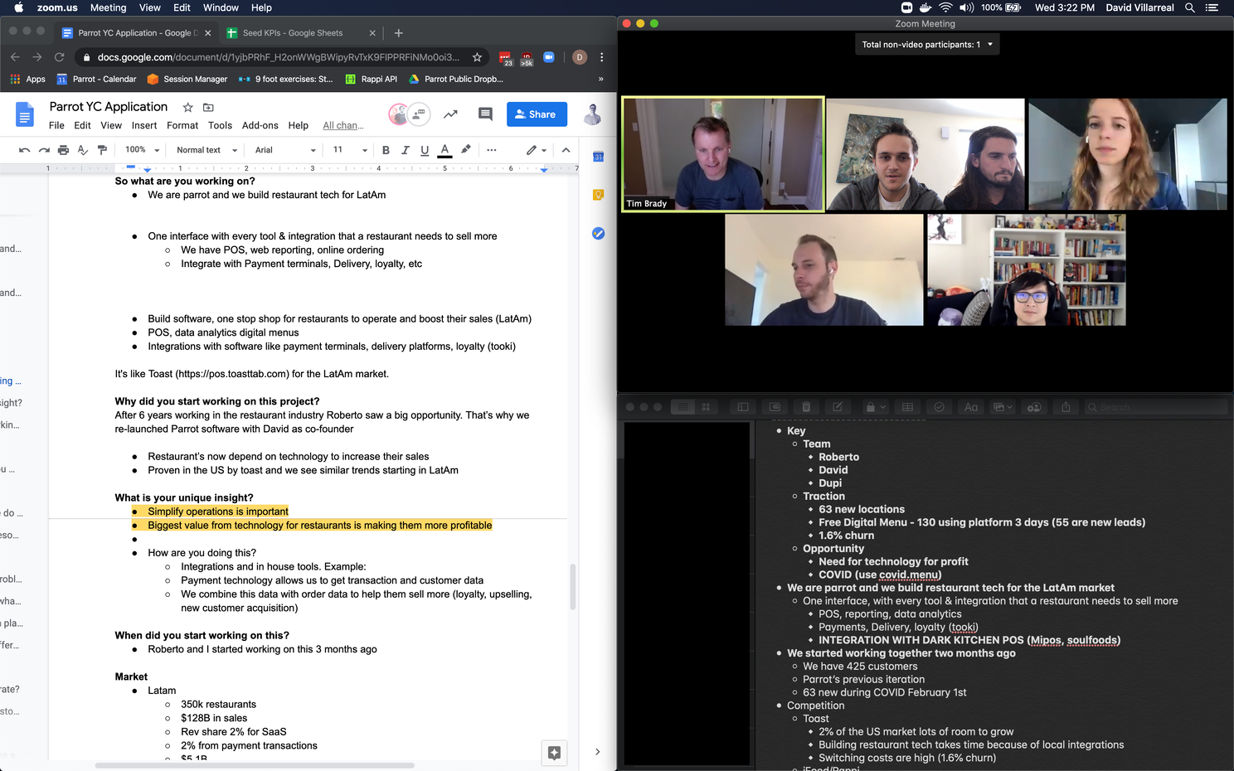Viewport: 1234px width, 771px height.
Task: Insert a table in Notes toolbar
Action: [x=907, y=407]
